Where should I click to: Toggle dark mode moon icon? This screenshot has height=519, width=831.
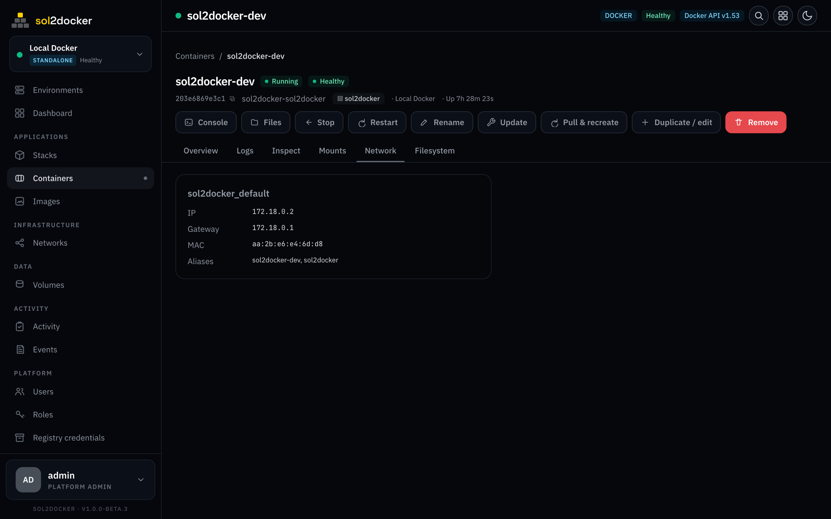click(x=807, y=16)
